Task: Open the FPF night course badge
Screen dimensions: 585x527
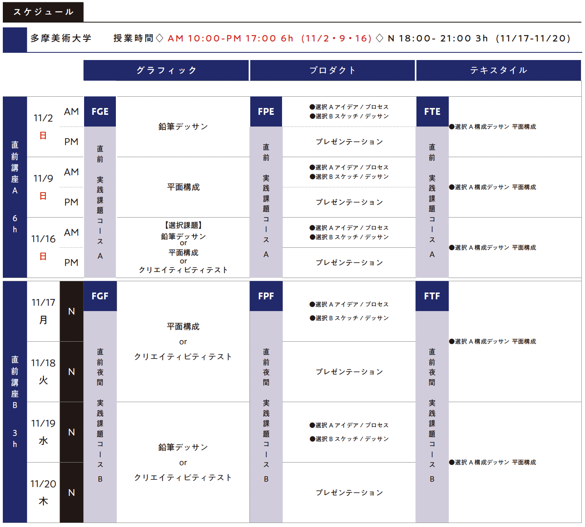Action: (x=266, y=296)
